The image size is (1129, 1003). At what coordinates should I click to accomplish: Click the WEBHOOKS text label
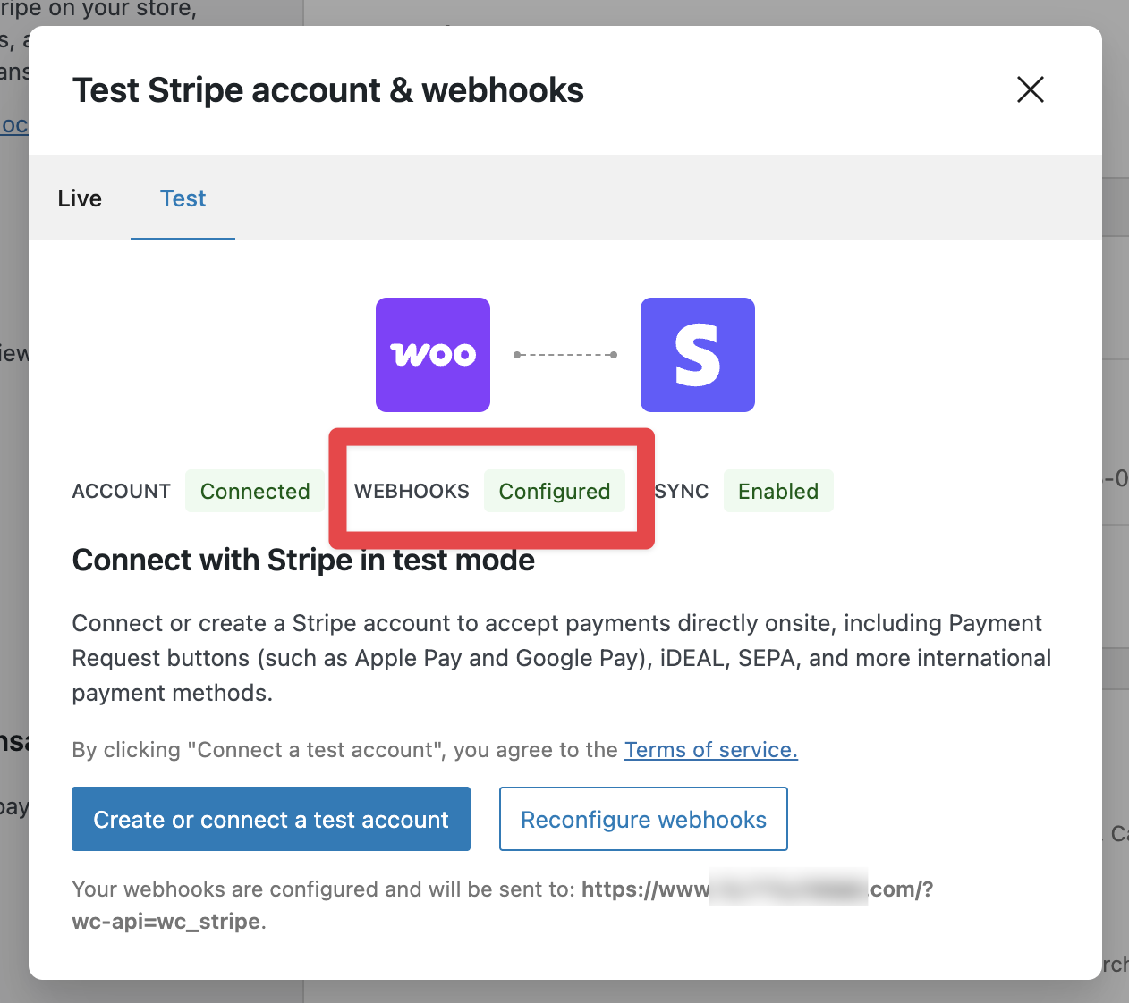(x=412, y=491)
